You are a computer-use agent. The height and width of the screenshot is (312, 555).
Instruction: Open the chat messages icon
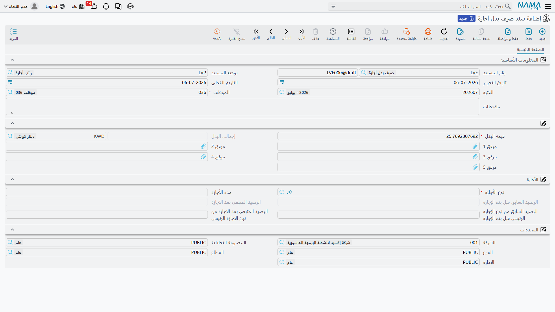[118, 6]
